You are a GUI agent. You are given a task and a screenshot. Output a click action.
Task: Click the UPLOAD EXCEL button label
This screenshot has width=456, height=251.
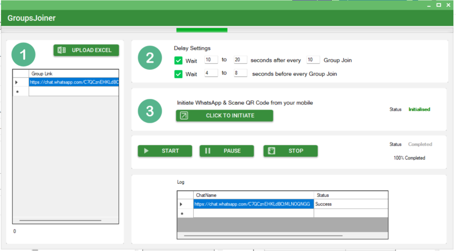point(92,50)
